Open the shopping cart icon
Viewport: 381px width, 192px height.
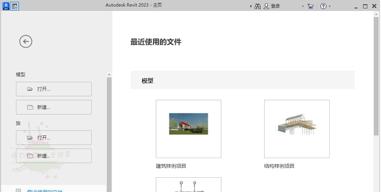pos(310,6)
